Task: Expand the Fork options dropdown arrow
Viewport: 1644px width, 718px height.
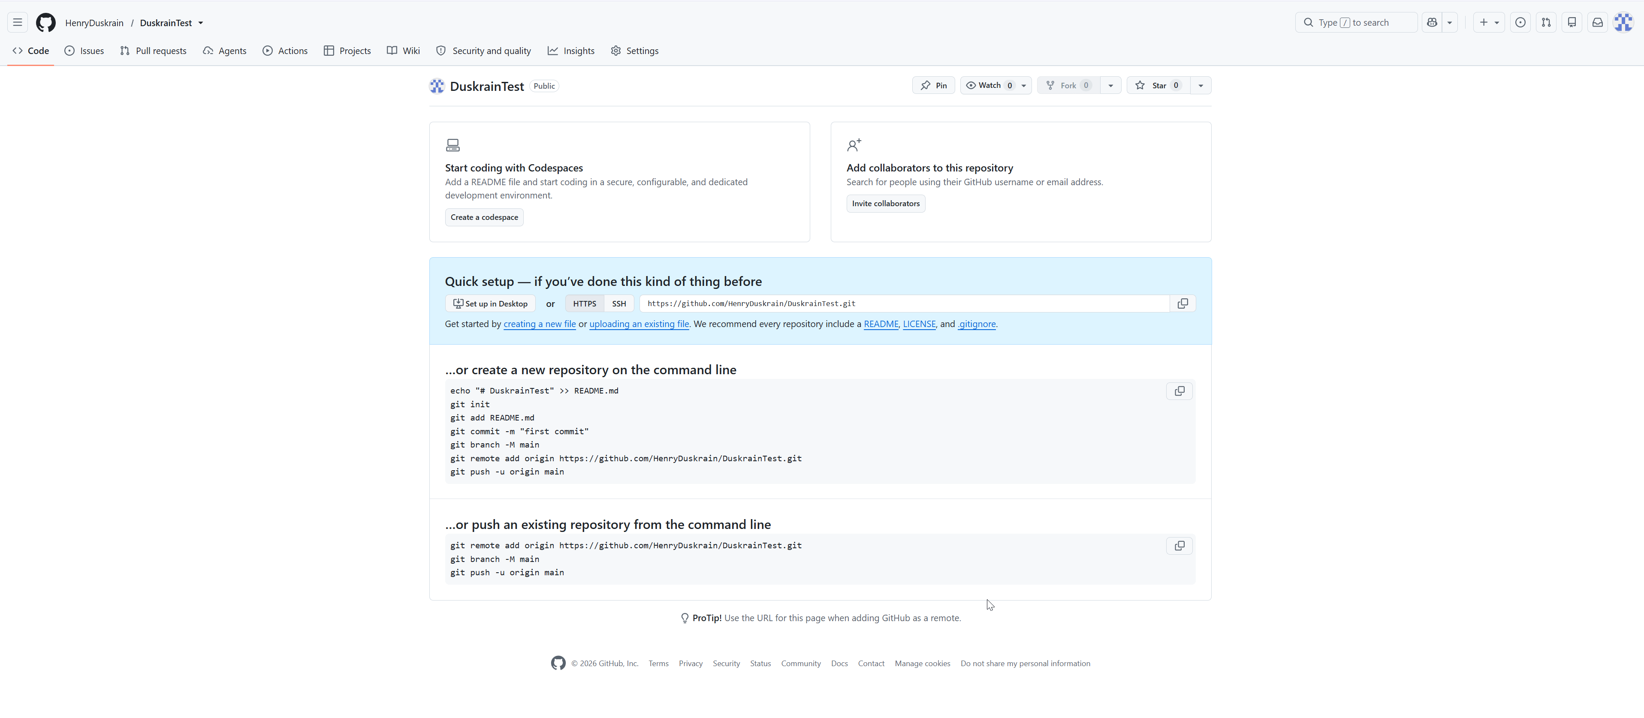Action: pos(1111,85)
